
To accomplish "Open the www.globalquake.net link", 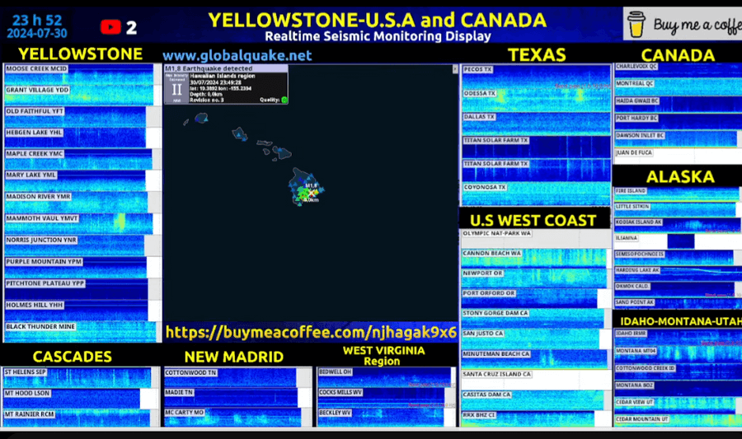I will 237,55.
